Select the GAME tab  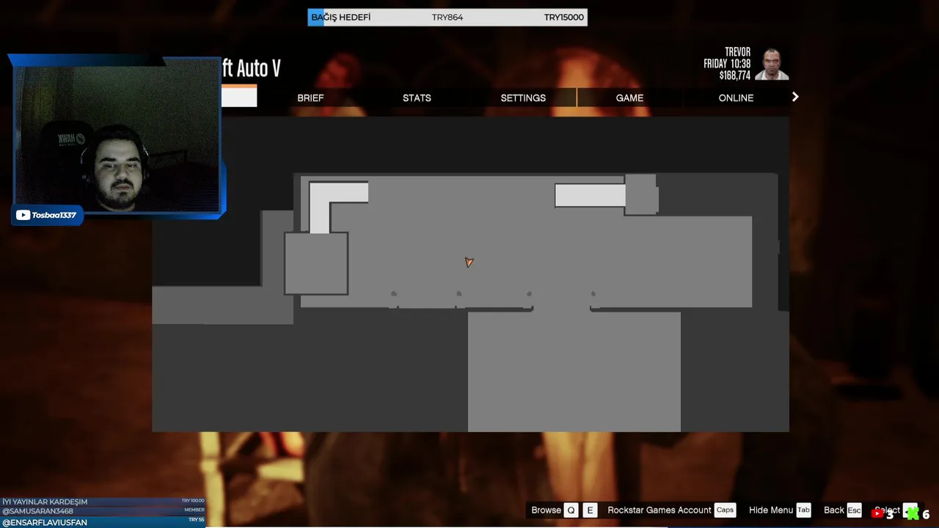629,98
